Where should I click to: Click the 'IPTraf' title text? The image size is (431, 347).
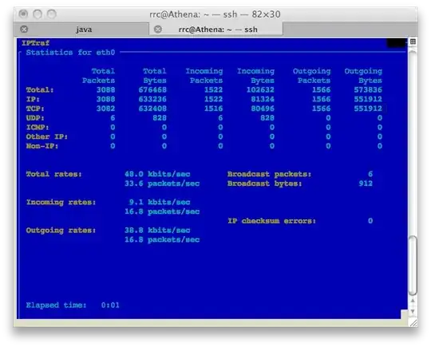coord(35,43)
